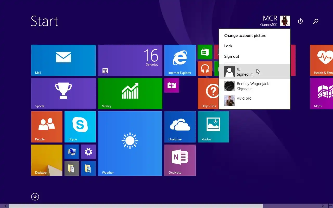Open the Photos tile

(x=213, y=127)
